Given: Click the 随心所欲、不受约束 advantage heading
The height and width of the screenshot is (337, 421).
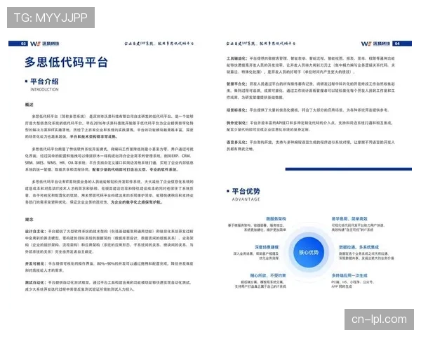Looking at the screenshot, I should click(268, 275).
